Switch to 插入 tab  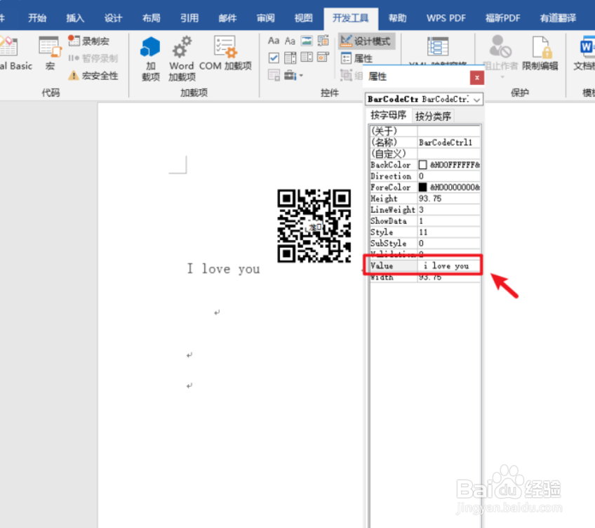coord(75,18)
